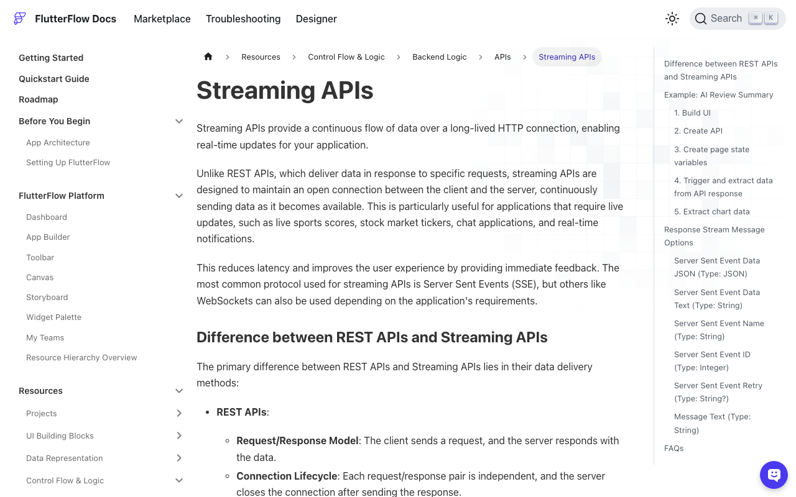Open the Quickstart Guide page

[x=54, y=79]
